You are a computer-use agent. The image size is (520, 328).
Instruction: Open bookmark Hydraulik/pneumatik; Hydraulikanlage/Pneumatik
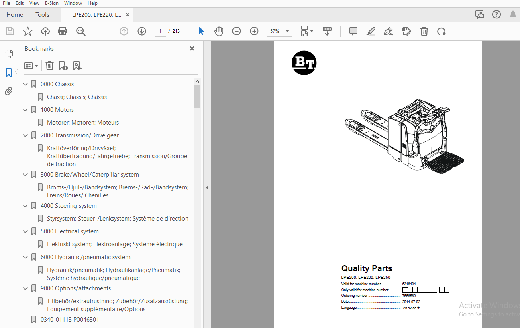pos(114,274)
